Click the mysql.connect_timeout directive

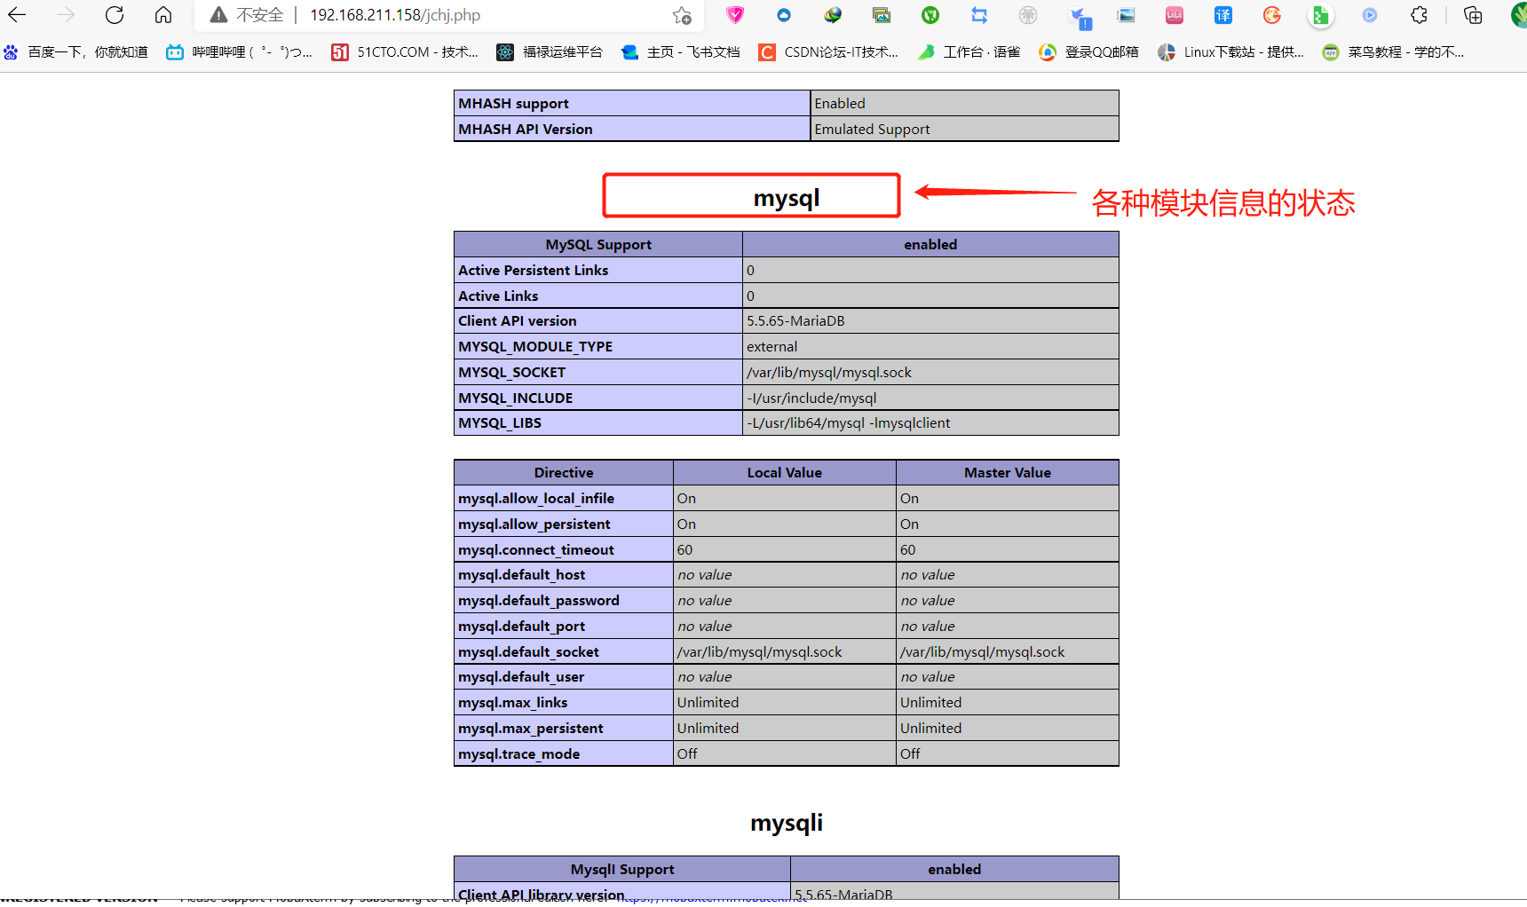pos(536,550)
